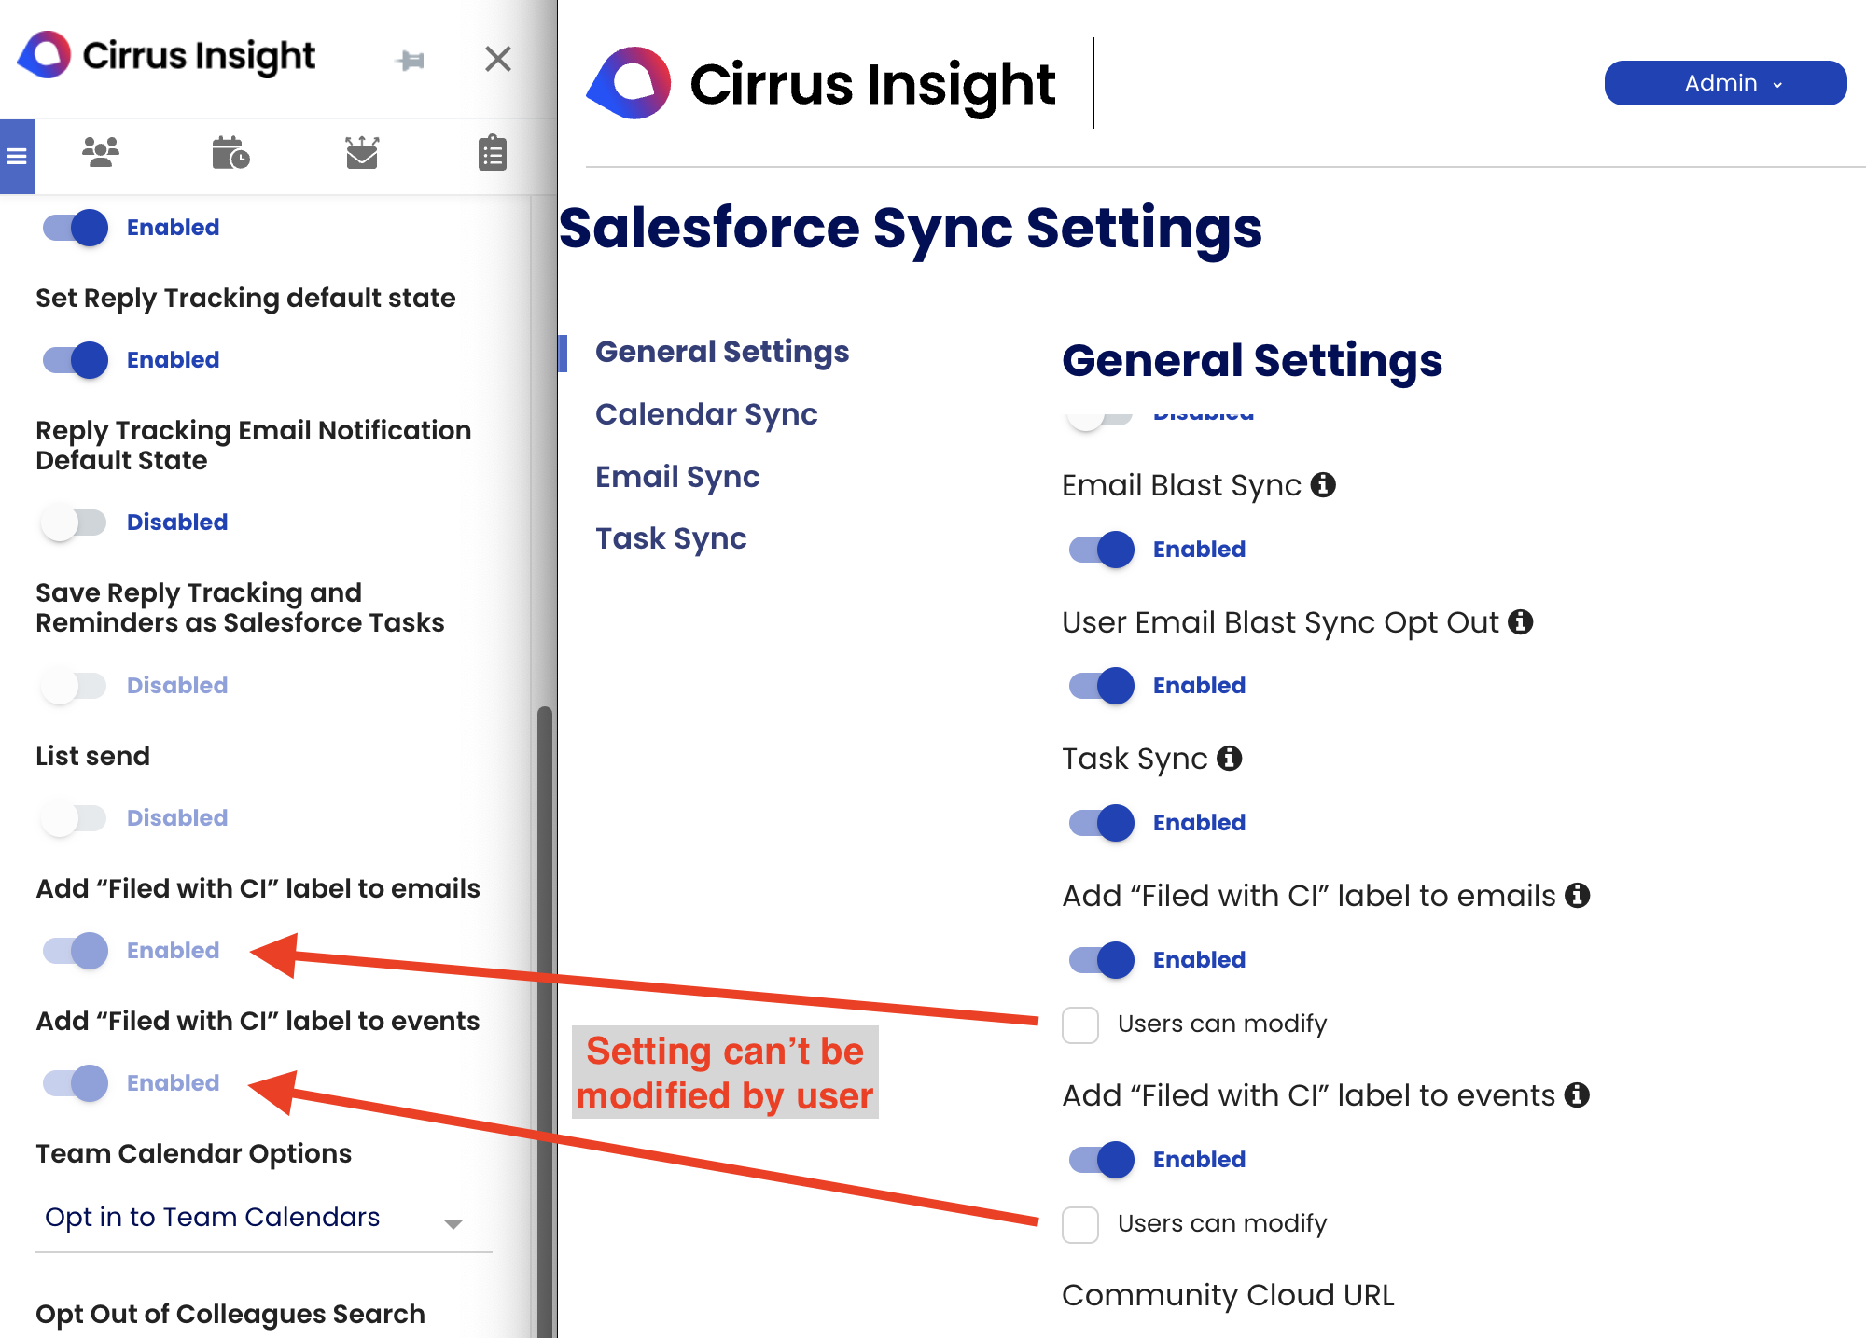The height and width of the screenshot is (1338, 1866).
Task: Show info for Email Blast Sync
Action: 1323,484
